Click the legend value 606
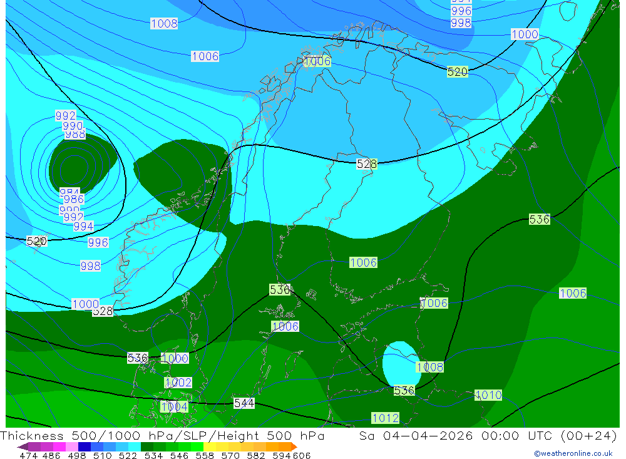This screenshot has width=626, height=459. pos(301,455)
